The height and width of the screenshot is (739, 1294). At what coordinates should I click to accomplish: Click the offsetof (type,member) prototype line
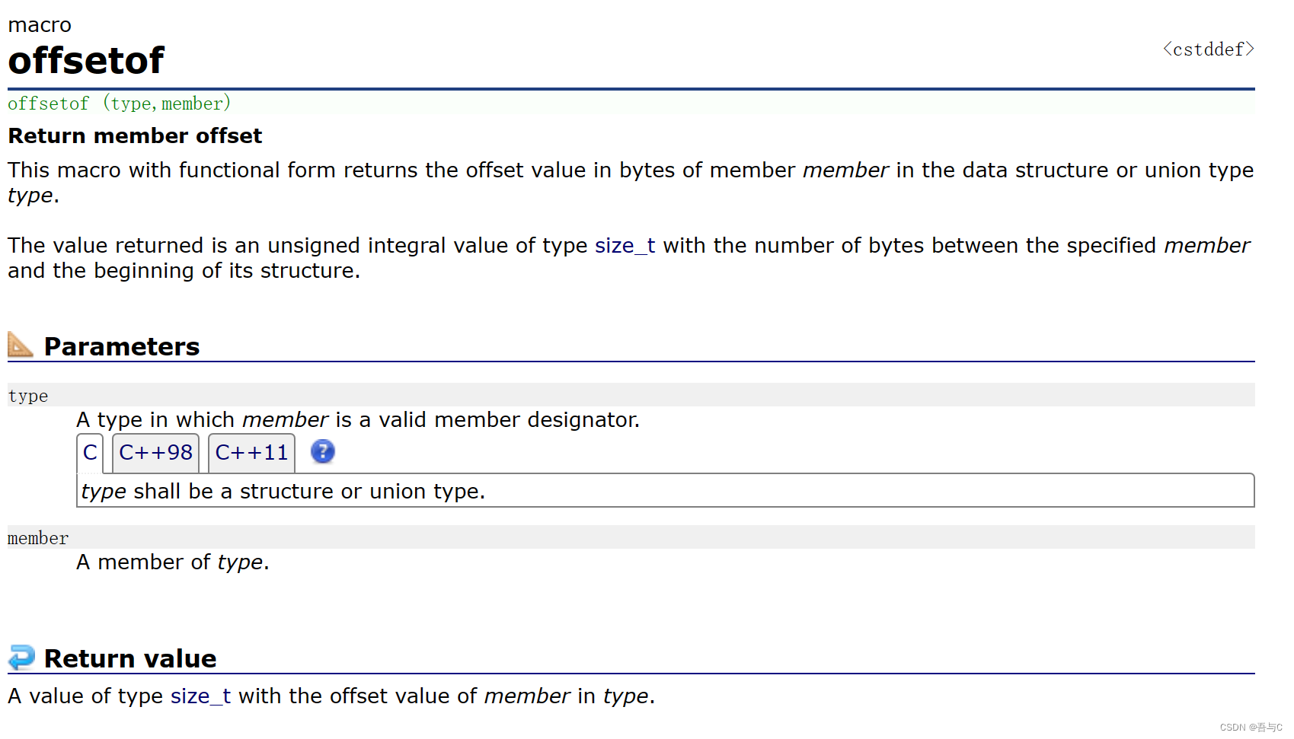[x=120, y=104]
